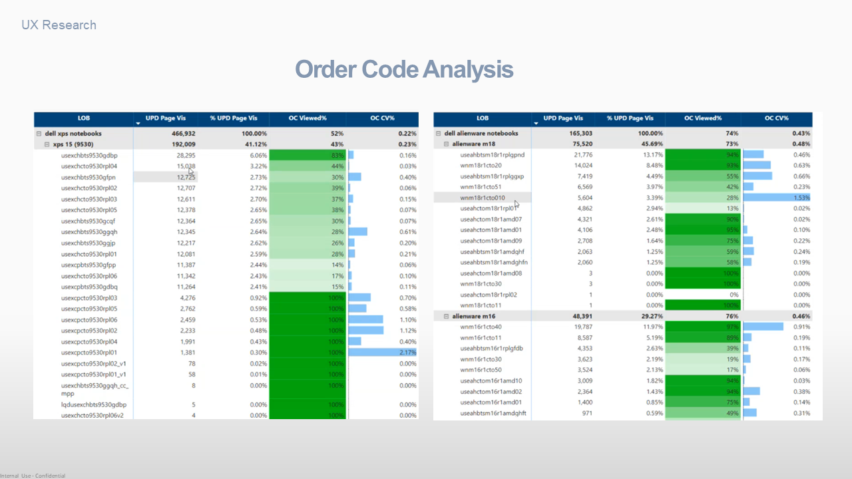Select row usexchcto9530rpl06v2
Viewport: 852px width, 479px height.
pos(226,415)
